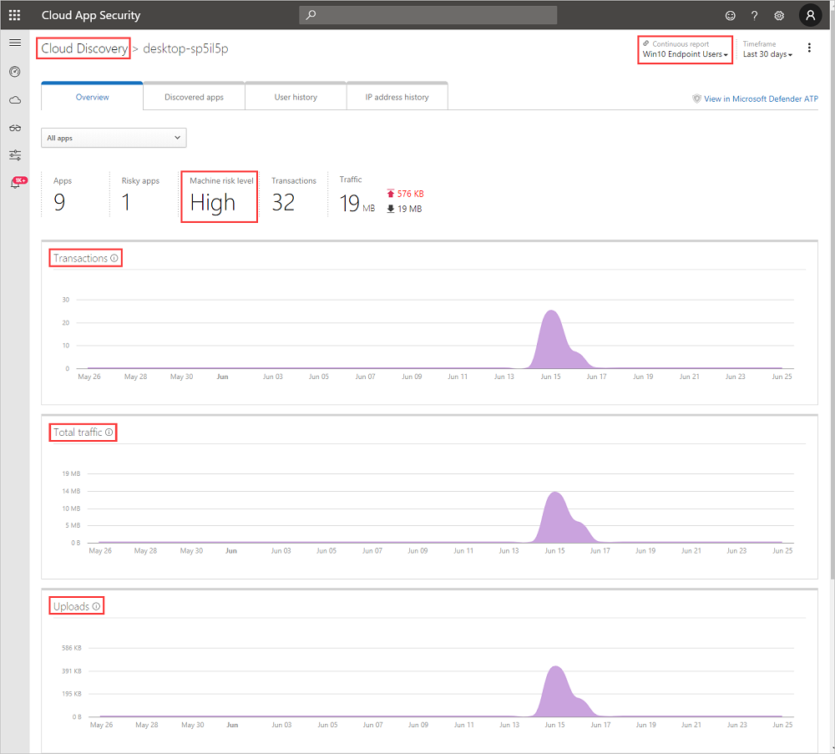Open the app launcher waffle icon
835x754 pixels.
point(14,15)
